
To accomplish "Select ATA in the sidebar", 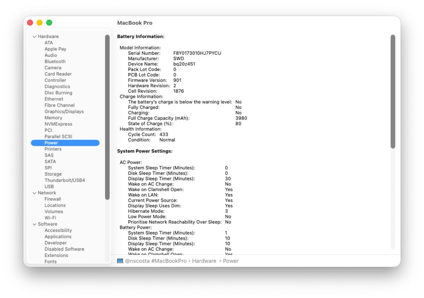I will (49, 43).
